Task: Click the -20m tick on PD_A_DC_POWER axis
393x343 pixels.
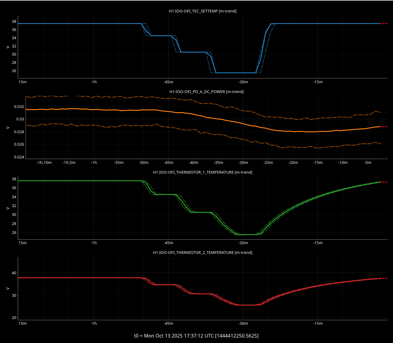Action: click(293, 163)
